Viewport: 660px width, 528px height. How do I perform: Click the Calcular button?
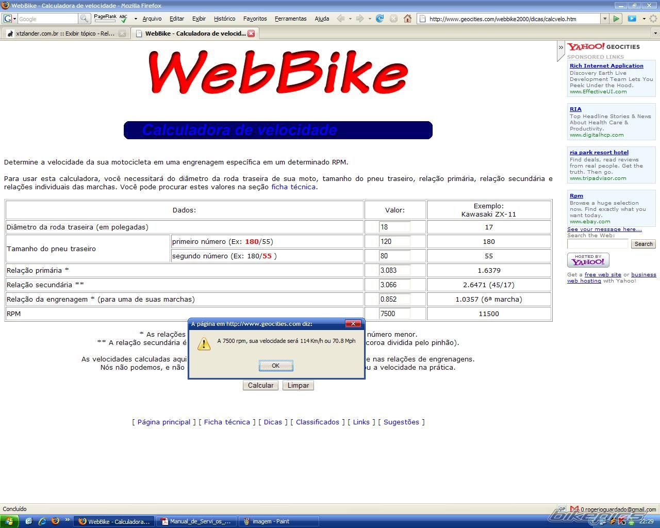point(260,385)
